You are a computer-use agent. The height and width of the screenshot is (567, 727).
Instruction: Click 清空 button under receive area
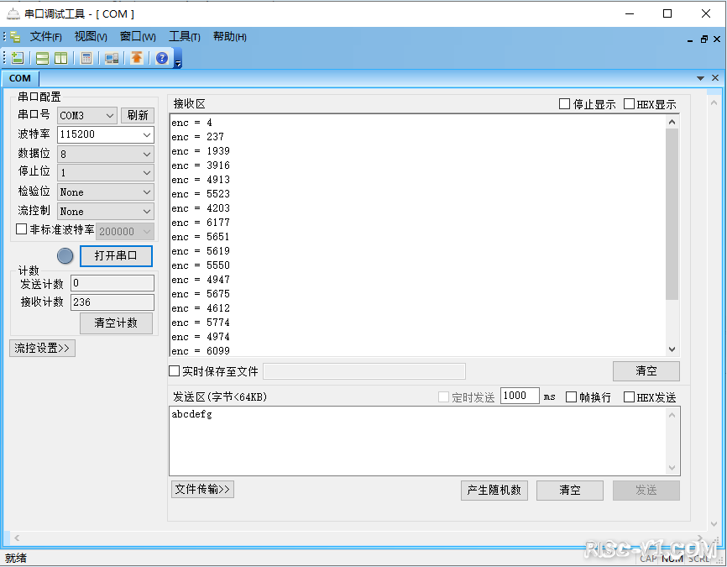[646, 371]
